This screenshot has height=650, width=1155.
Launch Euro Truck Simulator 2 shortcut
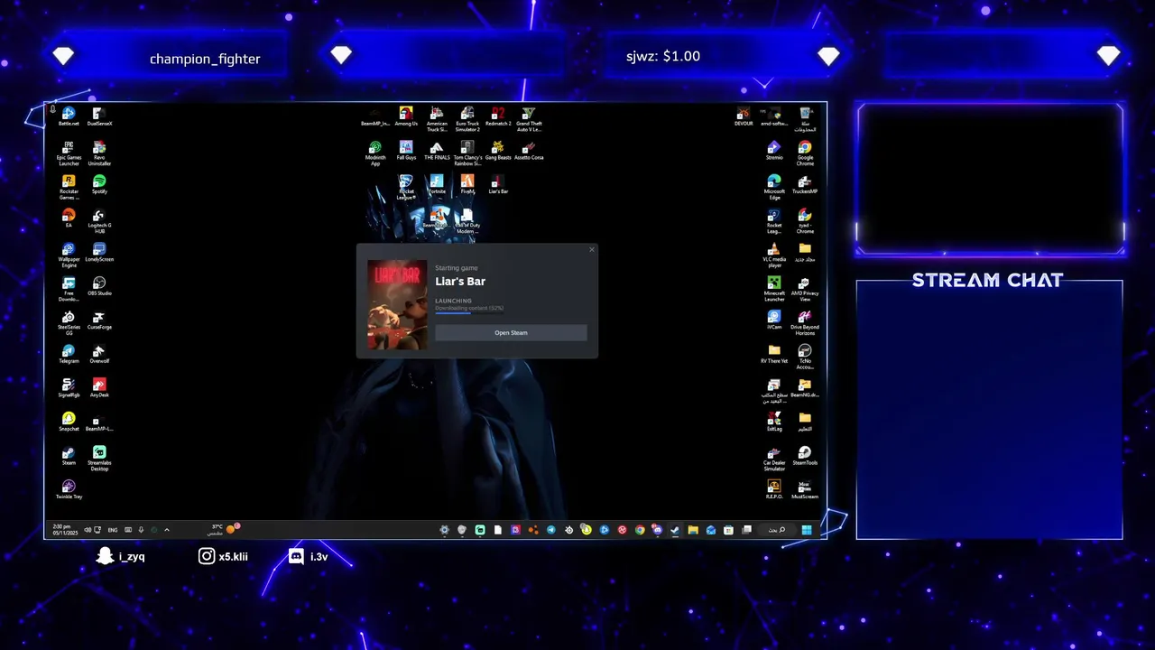pos(467,119)
